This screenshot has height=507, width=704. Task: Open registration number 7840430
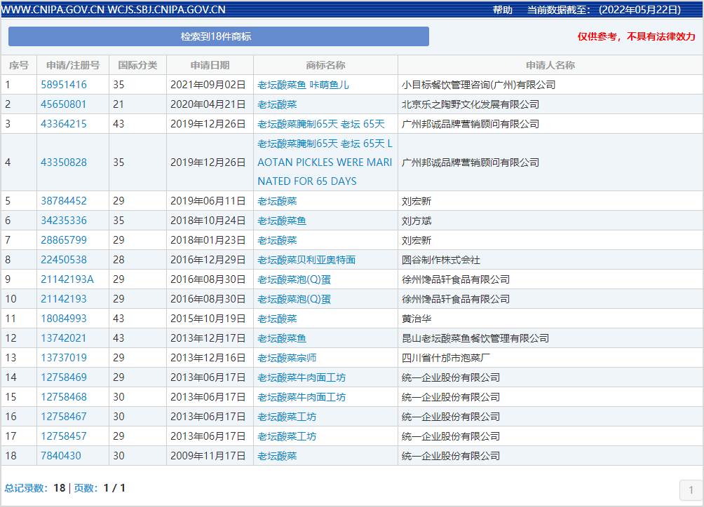[x=61, y=456]
